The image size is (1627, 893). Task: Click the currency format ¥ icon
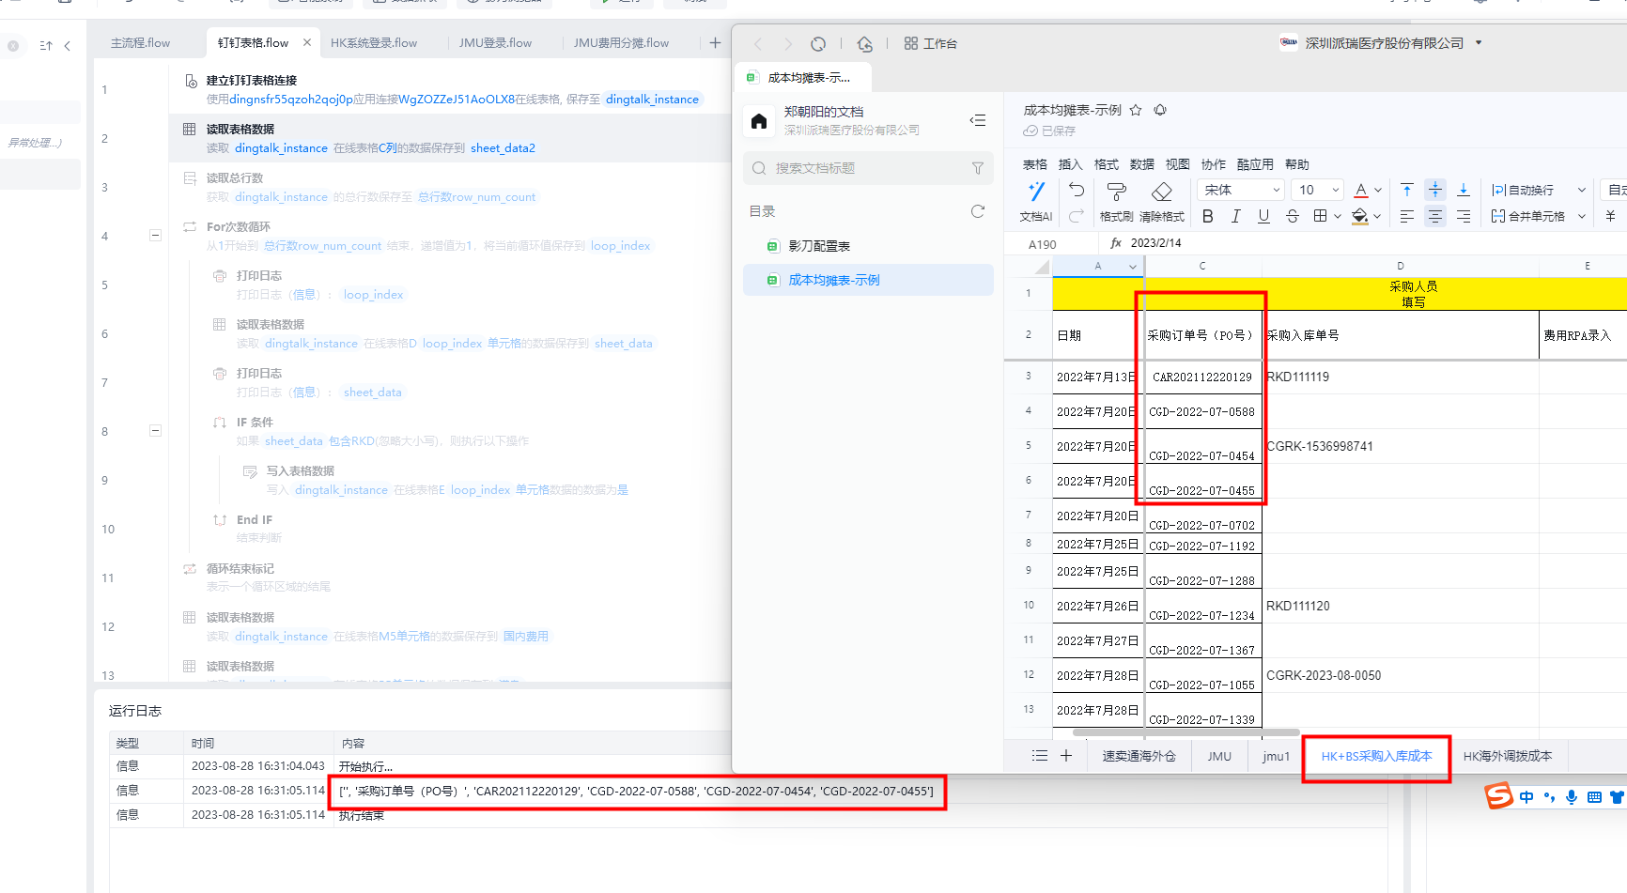[x=1610, y=216]
